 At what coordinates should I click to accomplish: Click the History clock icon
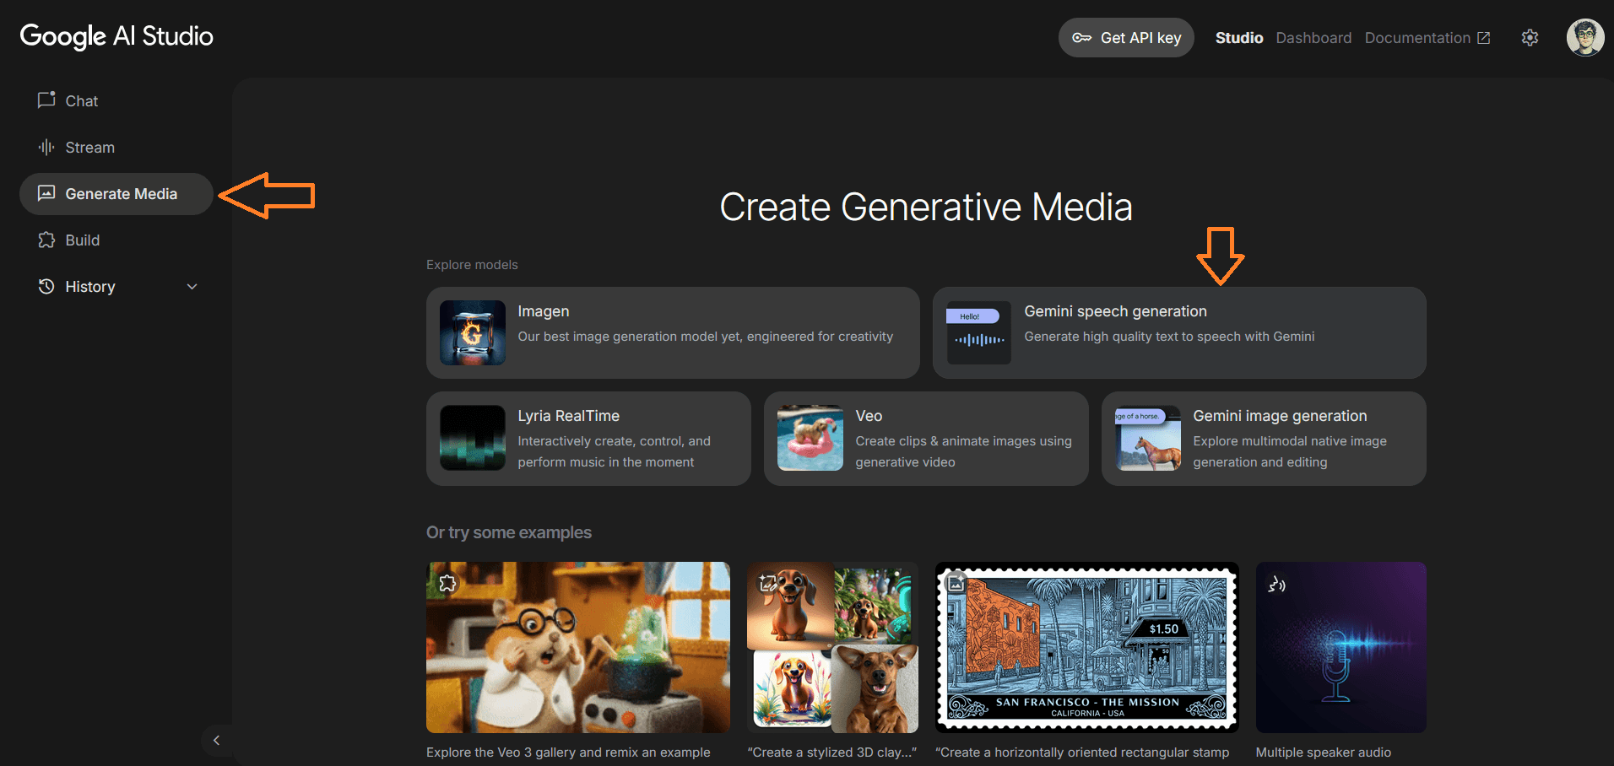pos(46,286)
